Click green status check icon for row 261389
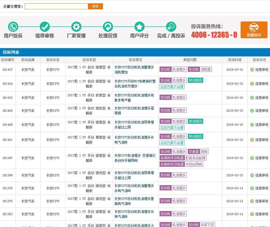The width and height of the screenshot is (270, 227). click(252, 175)
